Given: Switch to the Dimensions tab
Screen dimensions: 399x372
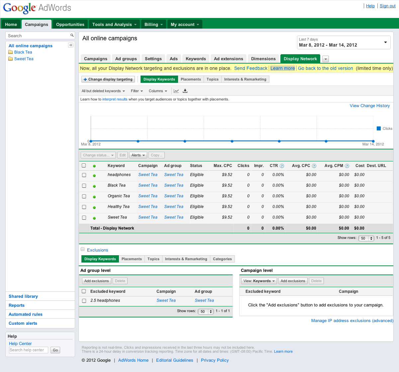Looking at the screenshot, I should tap(263, 58).
